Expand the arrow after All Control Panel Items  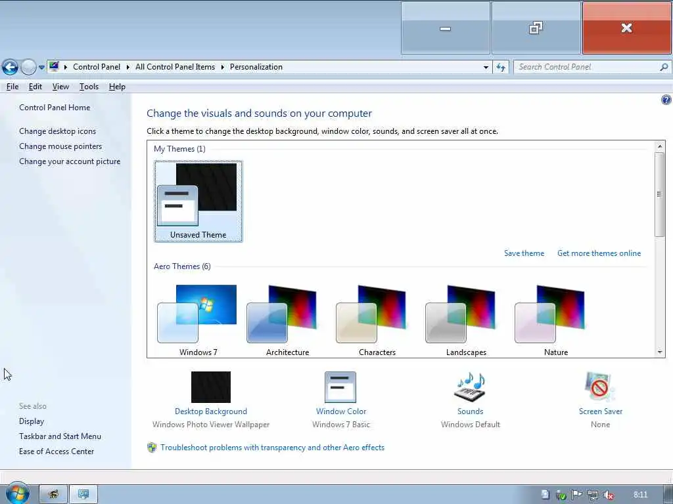tap(222, 67)
